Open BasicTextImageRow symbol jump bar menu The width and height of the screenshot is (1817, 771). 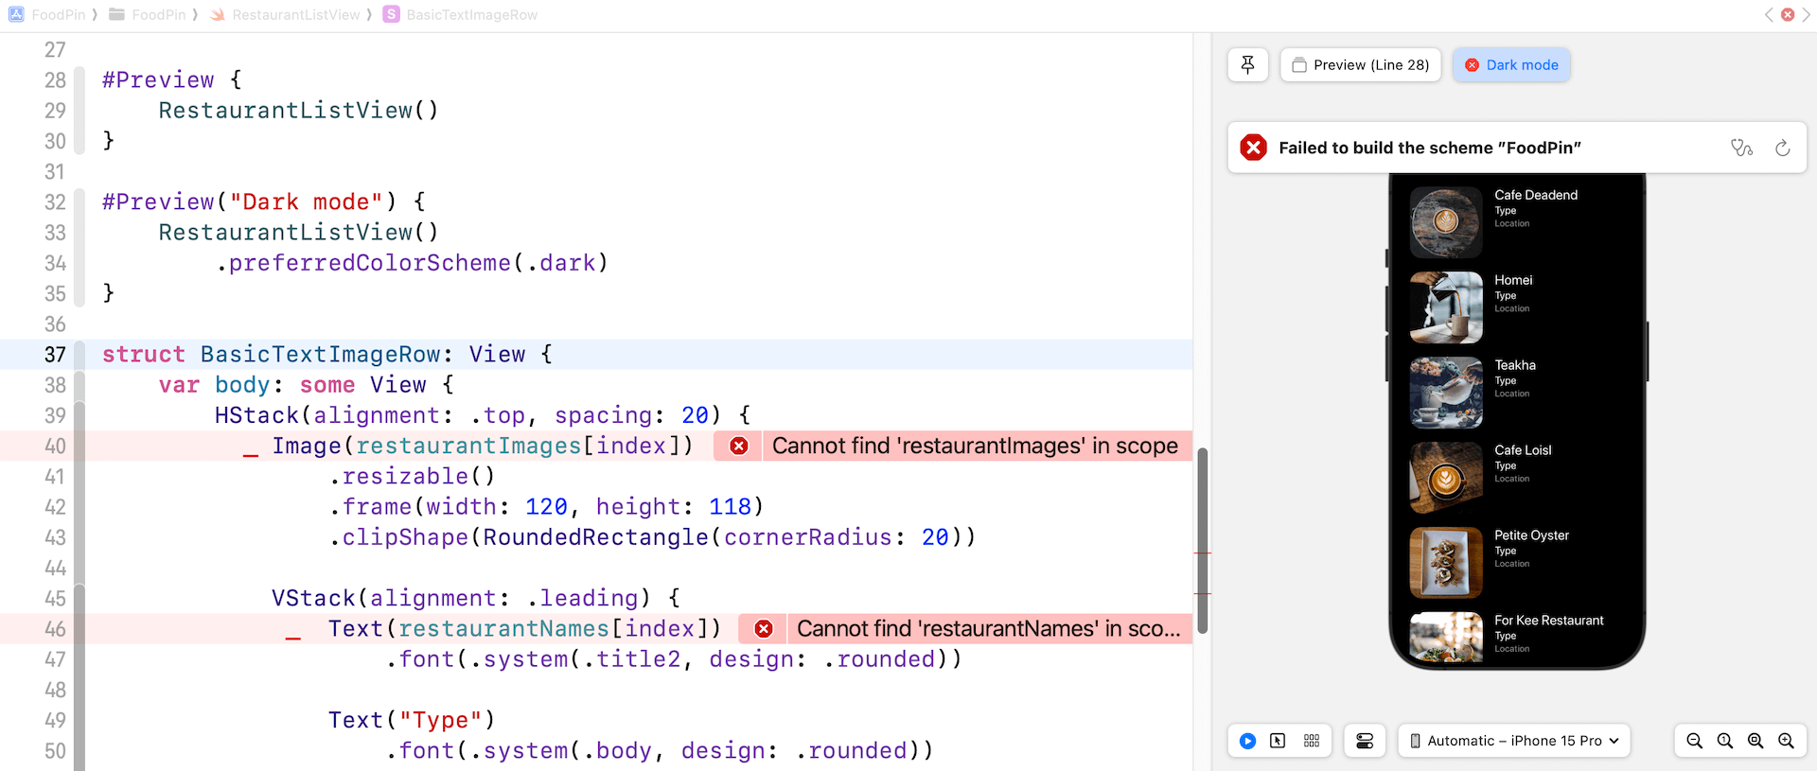point(470,15)
